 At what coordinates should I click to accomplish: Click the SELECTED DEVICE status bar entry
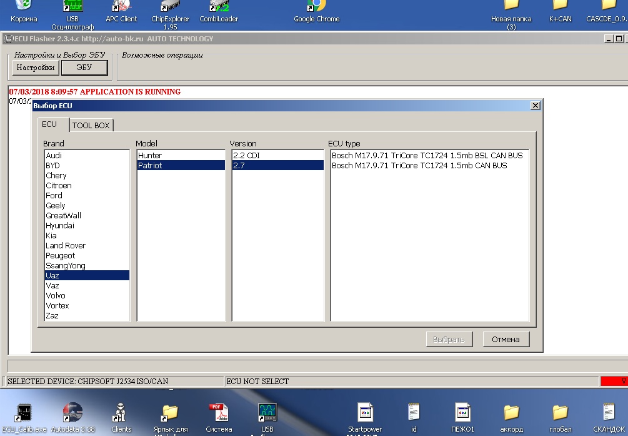[114, 381]
